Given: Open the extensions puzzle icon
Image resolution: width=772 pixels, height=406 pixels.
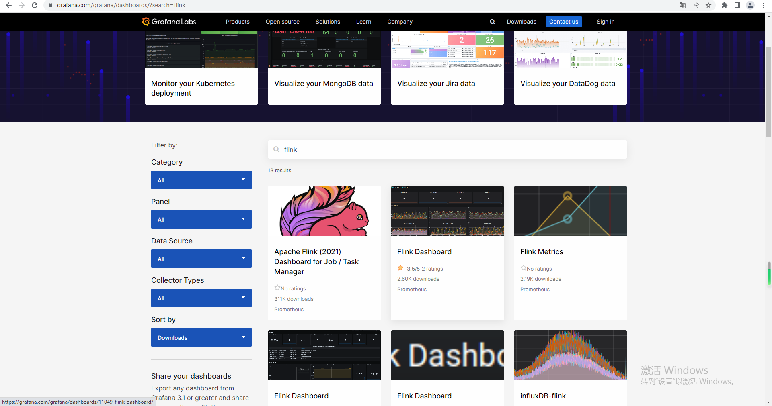Looking at the screenshot, I should click(725, 5).
